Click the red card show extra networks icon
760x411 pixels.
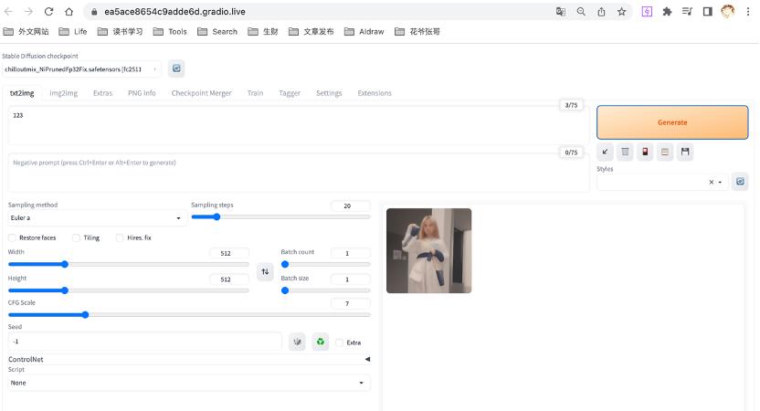[x=645, y=152]
